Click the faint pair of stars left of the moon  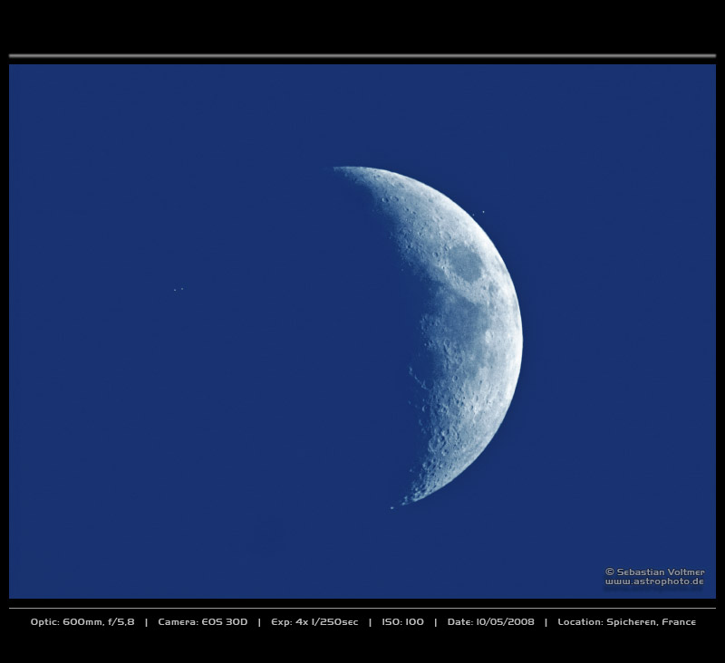tap(178, 289)
